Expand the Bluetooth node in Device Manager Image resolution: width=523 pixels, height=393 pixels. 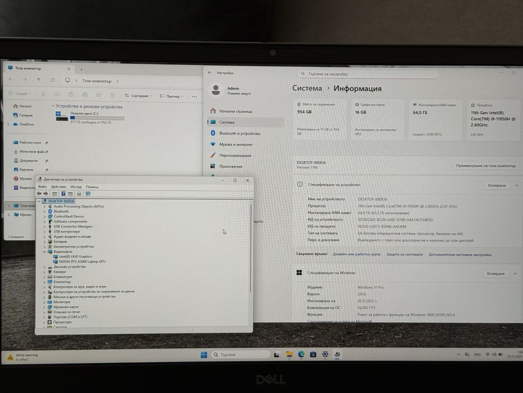tap(44, 211)
